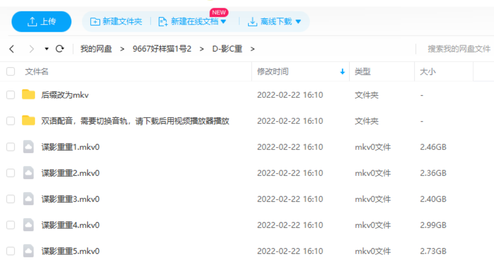This screenshot has height=269, width=494.
Task: Sort files by 大小 column header
Action: (x=428, y=72)
